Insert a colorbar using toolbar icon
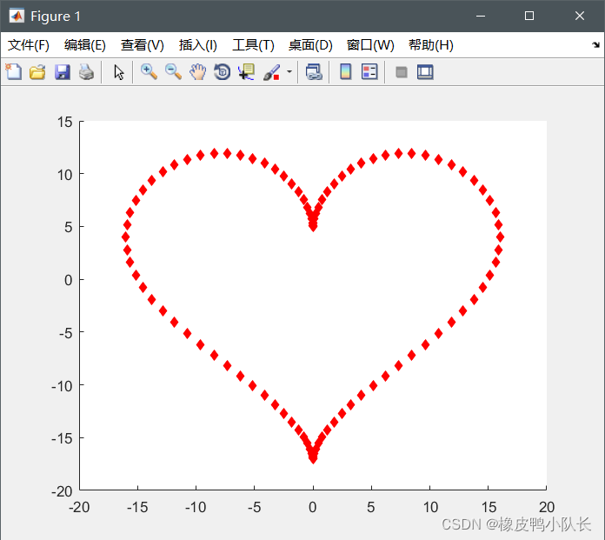 tap(345, 72)
